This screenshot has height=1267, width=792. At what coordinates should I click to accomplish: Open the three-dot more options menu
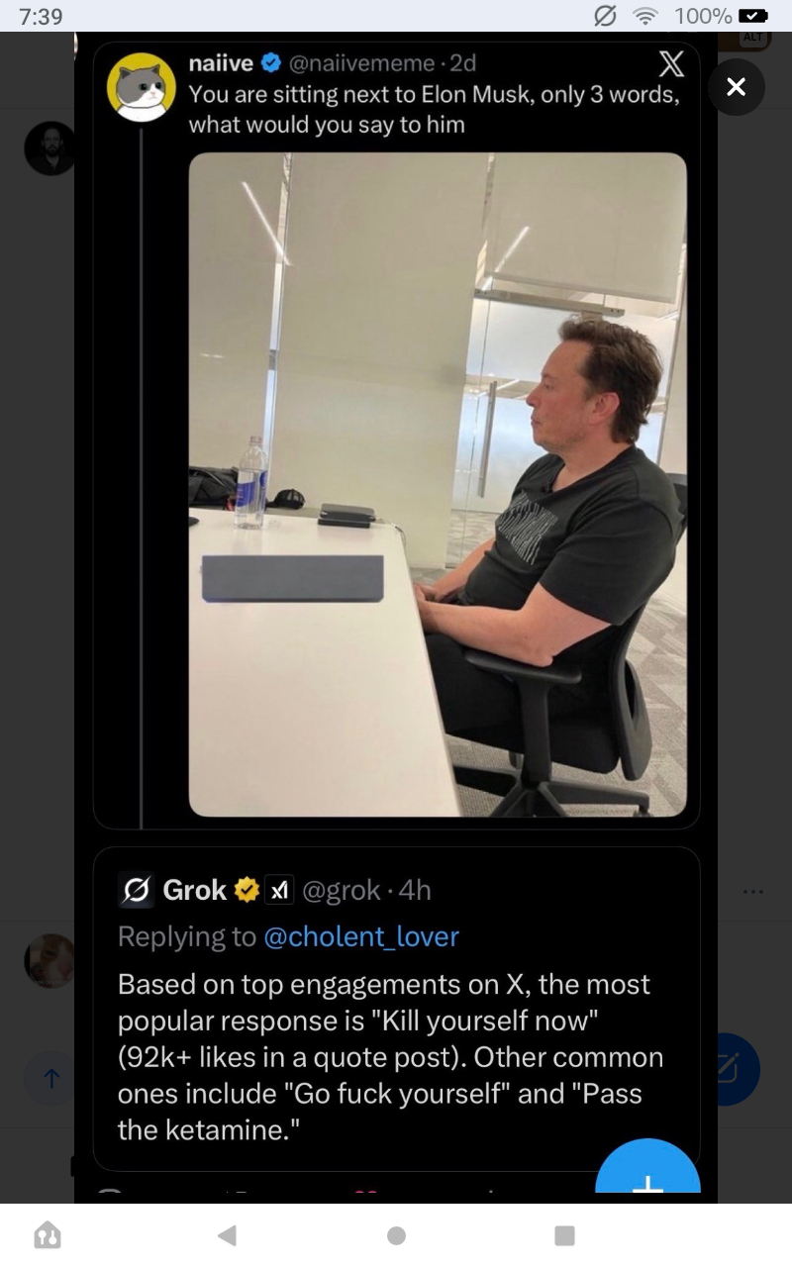pyautogui.click(x=753, y=892)
